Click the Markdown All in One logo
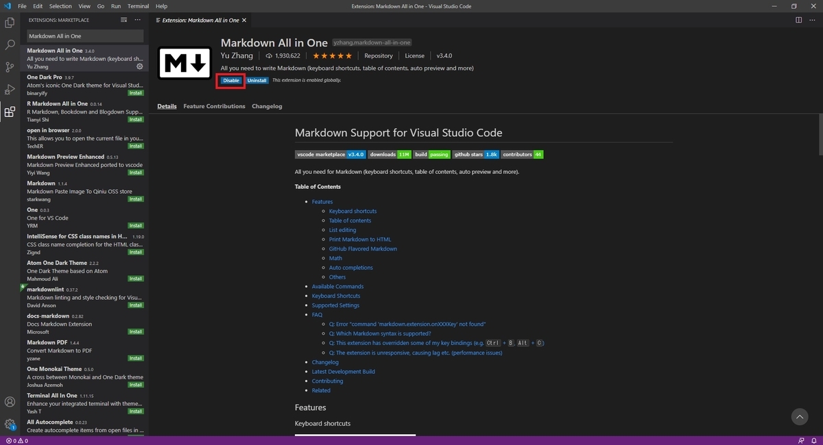823x445 pixels. click(x=184, y=64)
